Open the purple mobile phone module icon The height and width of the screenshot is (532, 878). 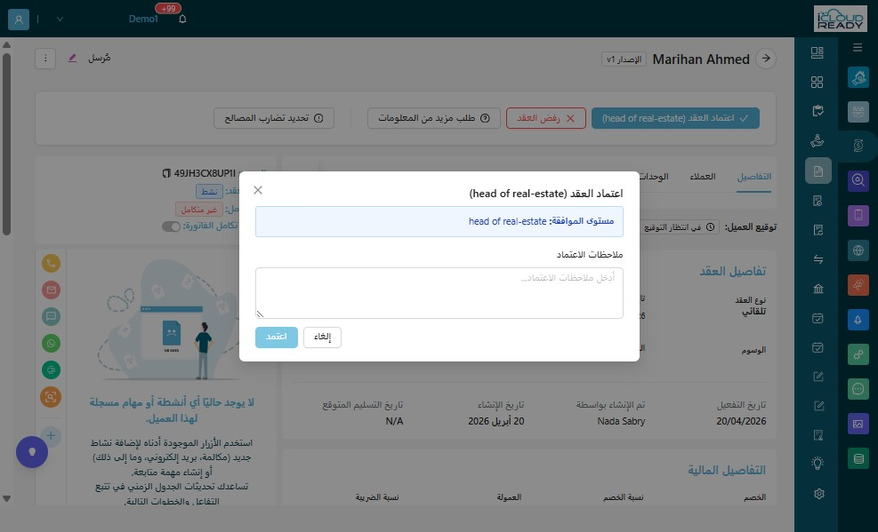pyautogui.click(x=858, y=215)
